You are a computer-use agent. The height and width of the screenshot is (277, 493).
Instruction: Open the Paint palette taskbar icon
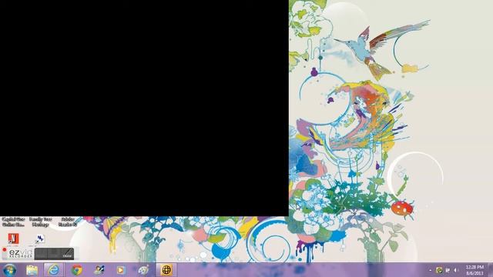click(143, 270)
